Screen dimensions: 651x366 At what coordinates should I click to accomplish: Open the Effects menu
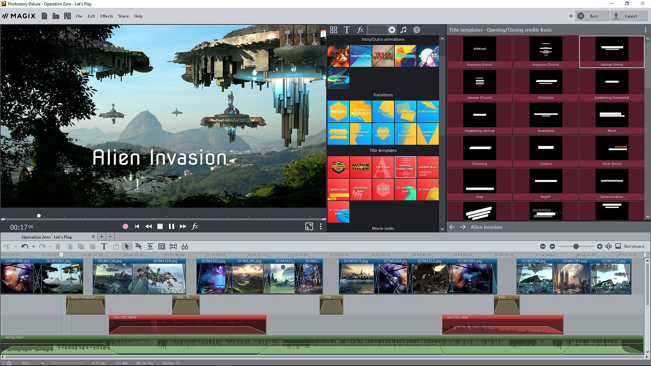tap(106, 16)
